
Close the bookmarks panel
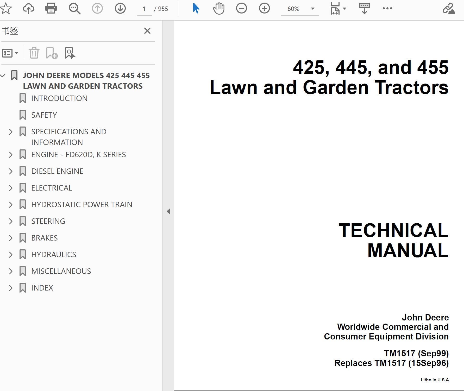coord(147,31)
